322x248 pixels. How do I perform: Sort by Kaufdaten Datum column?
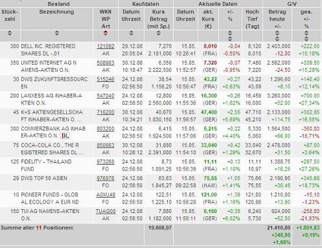click(131, 33)
